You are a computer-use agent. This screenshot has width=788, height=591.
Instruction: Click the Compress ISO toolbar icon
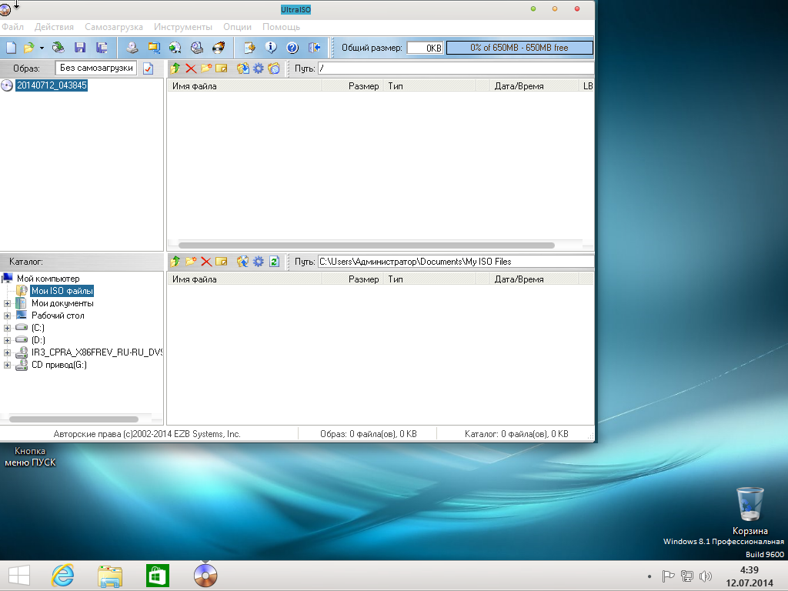click(x=154, y=48)
